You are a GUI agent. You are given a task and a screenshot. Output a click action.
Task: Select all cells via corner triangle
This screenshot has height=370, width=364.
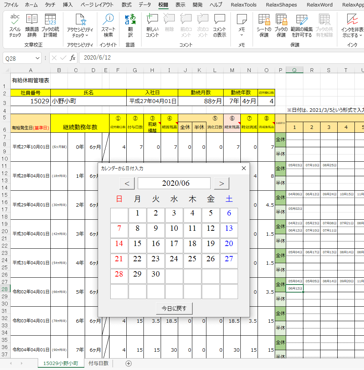pos(7,70)
